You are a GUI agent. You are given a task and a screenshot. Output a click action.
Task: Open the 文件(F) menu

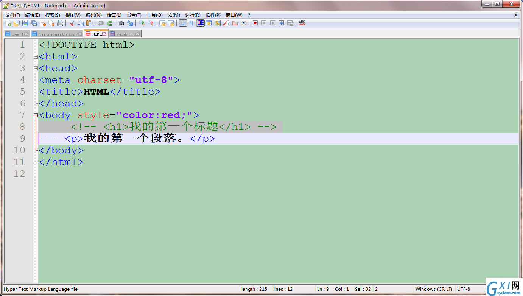point(13,15)
